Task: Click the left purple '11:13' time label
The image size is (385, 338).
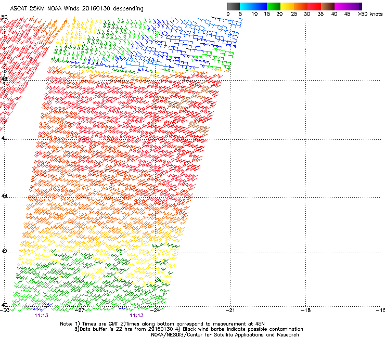Action: point(41,316)
